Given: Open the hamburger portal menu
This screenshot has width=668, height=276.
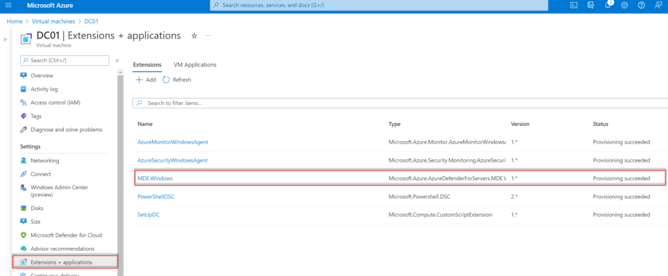Looking at the screenshot, I should point(8,5).
